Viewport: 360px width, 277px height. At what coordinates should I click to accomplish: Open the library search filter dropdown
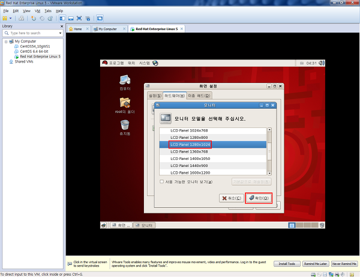point(60,33)
